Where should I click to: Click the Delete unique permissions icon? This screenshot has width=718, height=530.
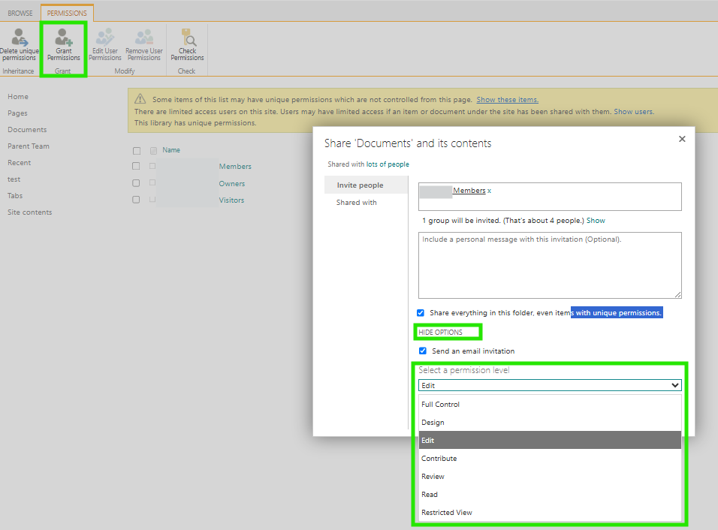tap(20, 44)
